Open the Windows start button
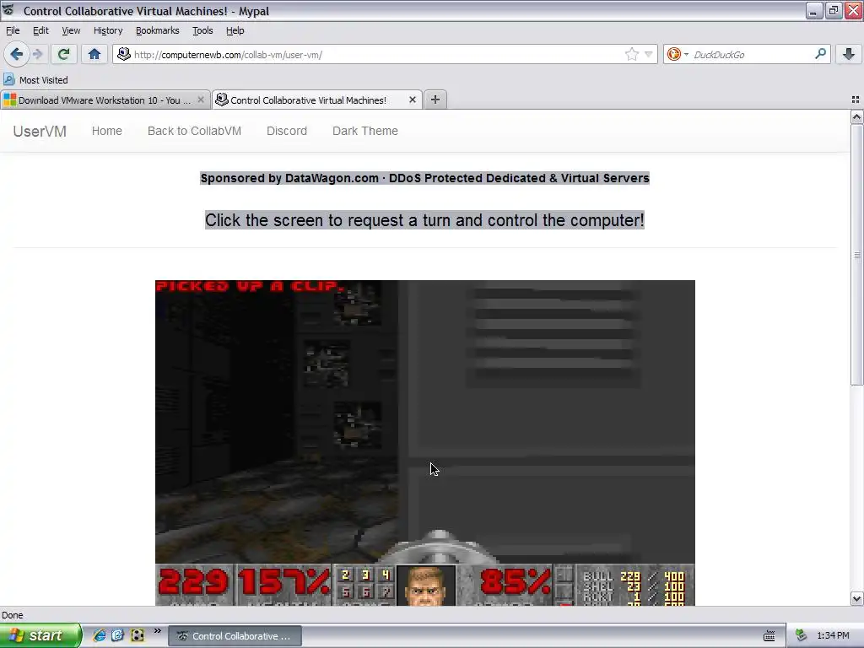 [x=40, y=635]
